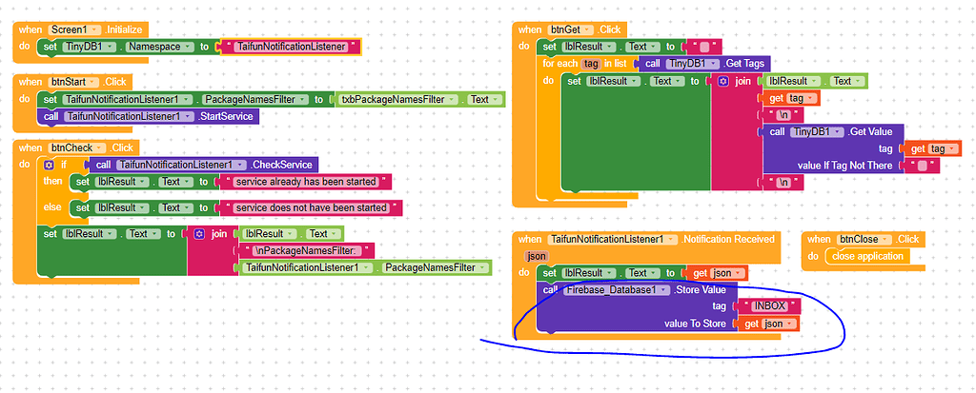
Task: Click "value If Tag Not There" label
Action: pos(844,166)
